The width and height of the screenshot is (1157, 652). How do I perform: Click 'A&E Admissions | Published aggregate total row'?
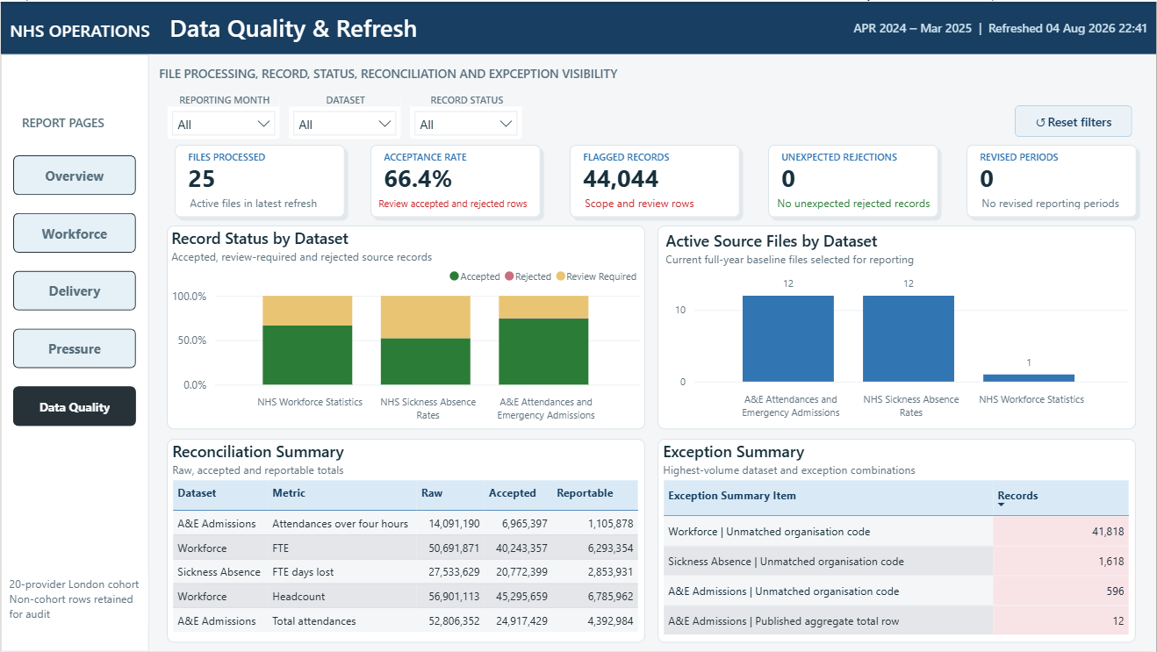[x=896, y=621]
